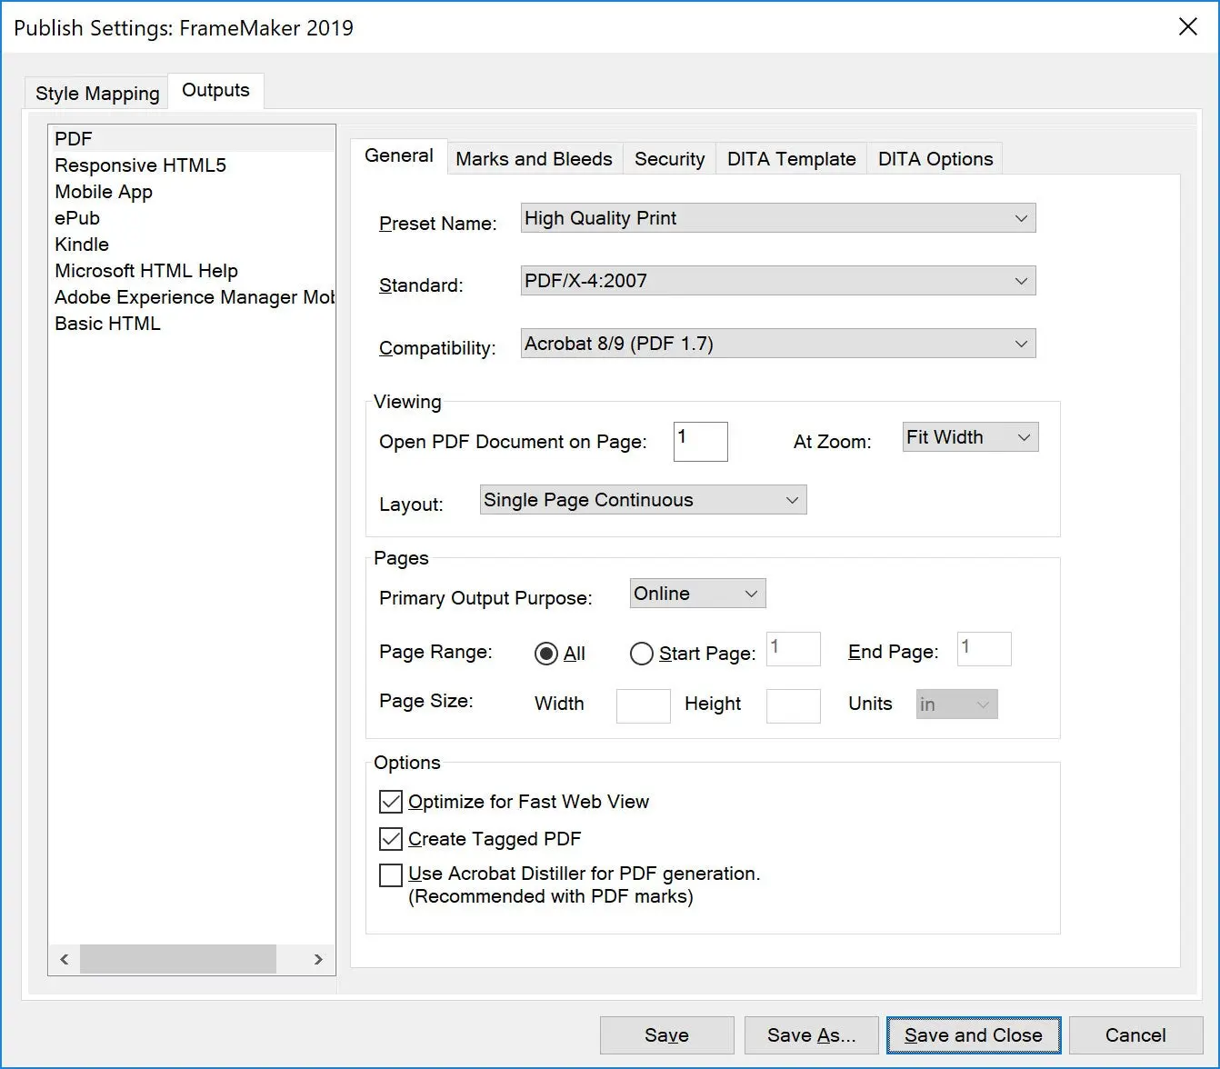Open the Marks and Bleeds tab

533,158
